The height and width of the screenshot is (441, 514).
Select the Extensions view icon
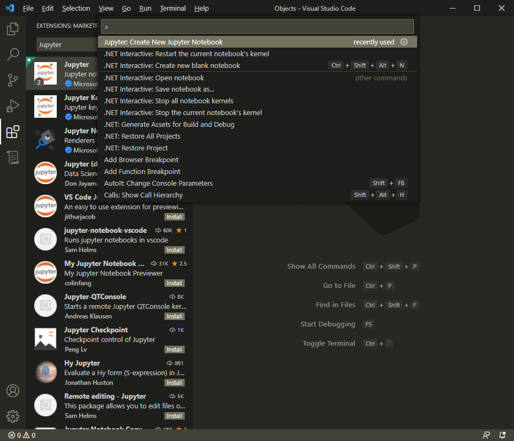click(13, 132)
